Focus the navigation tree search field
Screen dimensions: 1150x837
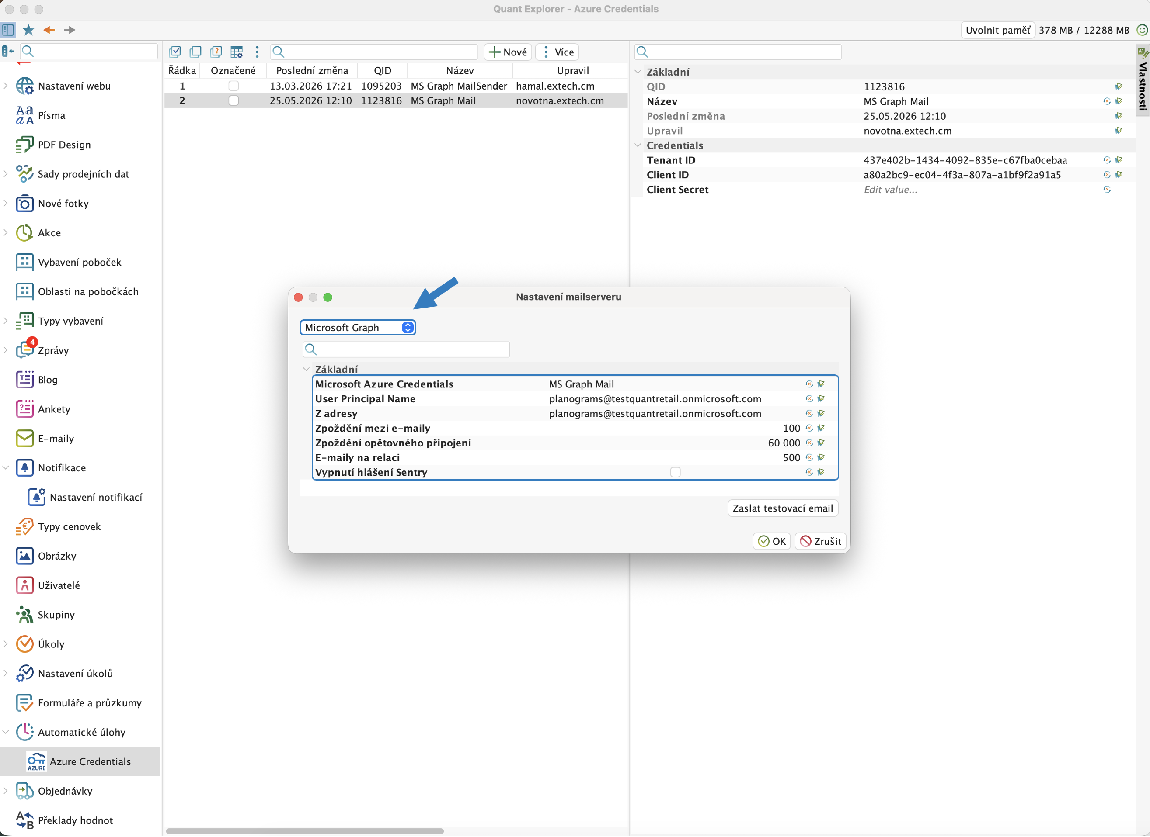tap(89, 51)
